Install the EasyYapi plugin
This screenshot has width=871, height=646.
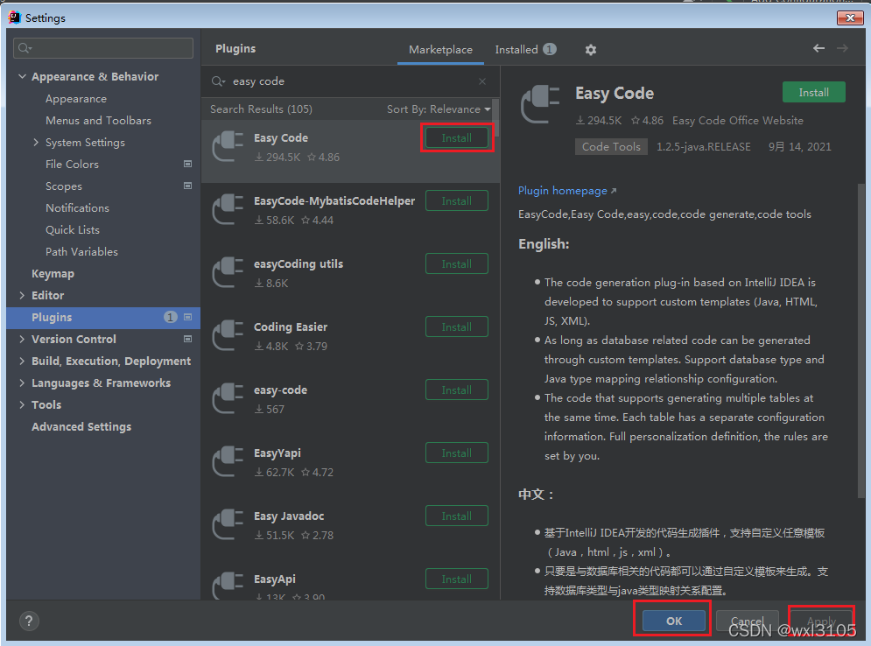pyautogui.click(x=457, y=453)
